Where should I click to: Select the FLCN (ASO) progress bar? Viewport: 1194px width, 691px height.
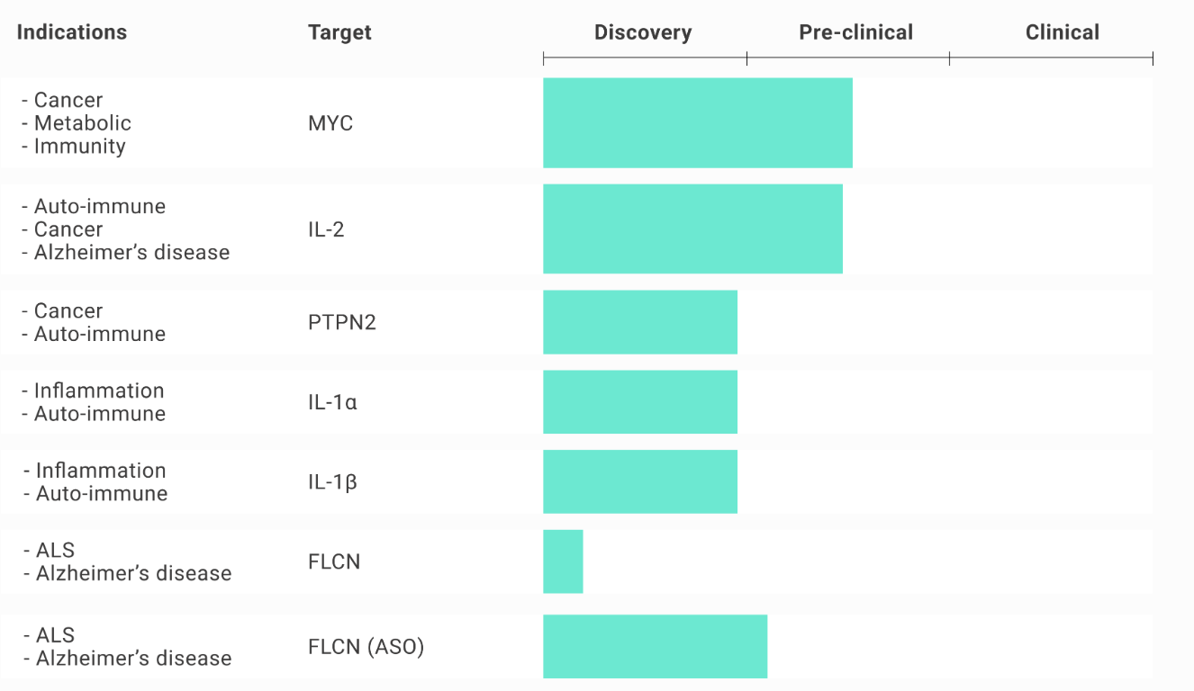(655, 646)
